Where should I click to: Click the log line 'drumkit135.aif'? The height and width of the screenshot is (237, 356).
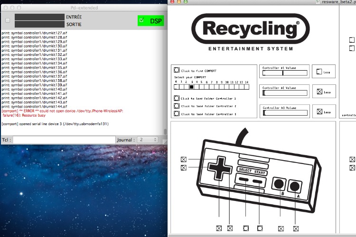[x=34, y=68]
